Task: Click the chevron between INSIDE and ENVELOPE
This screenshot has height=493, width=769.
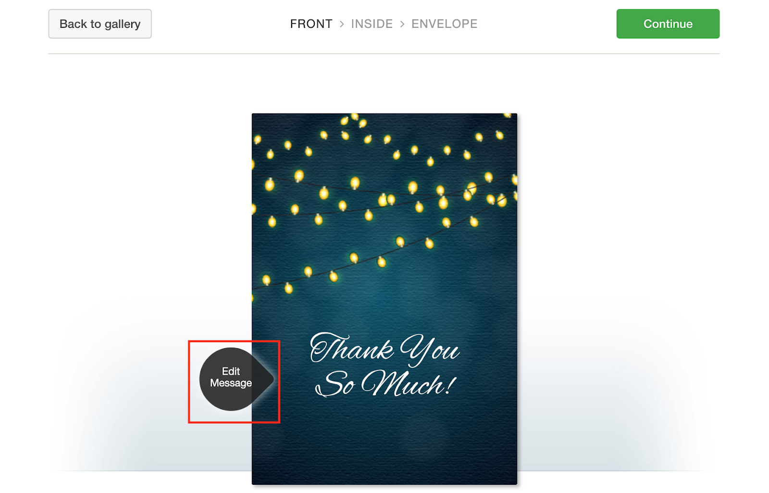Action: tap(402, 24)
